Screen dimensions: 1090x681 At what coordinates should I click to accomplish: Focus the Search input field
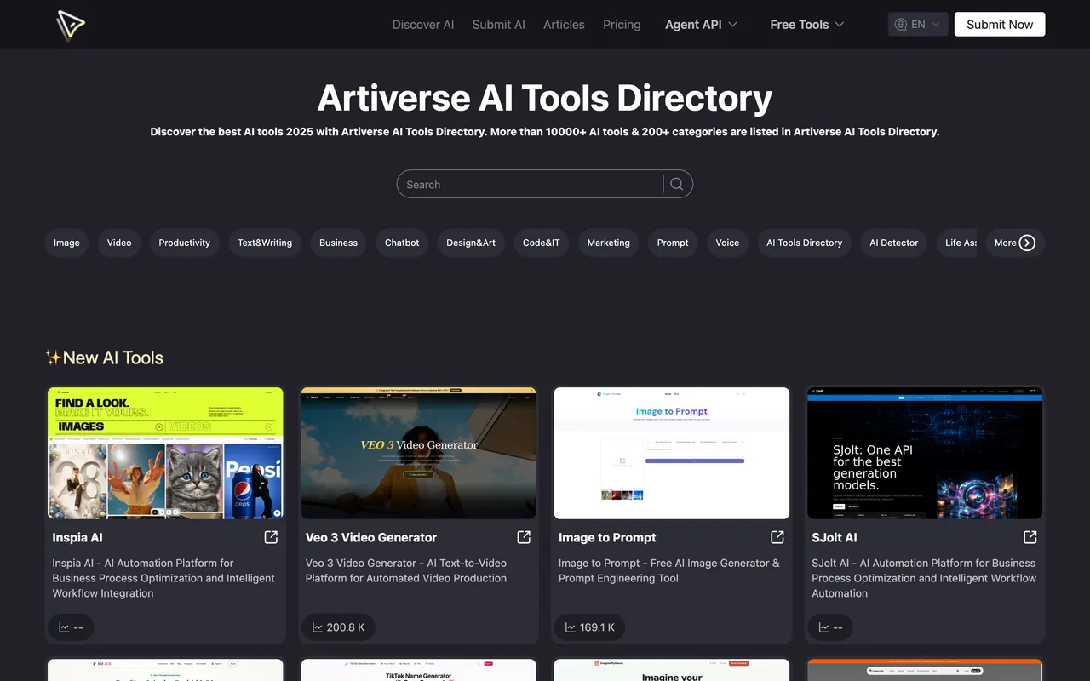coord(531,184)
